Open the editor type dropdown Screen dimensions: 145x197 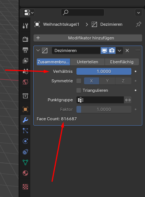29,13
